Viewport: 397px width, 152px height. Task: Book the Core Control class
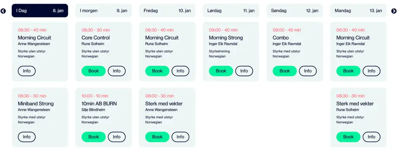pyautogui.click(x=93, y=71)
